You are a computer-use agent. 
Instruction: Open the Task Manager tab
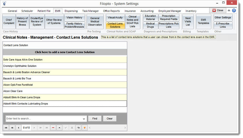[x=90, y=11]
